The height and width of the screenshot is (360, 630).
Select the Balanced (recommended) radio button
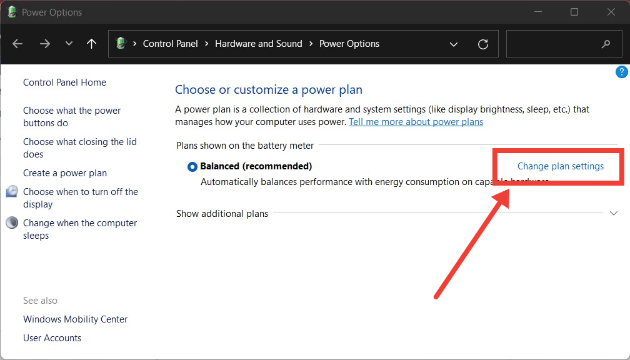192,167
